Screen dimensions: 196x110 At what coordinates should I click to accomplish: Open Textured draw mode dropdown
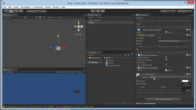(12, 18)
